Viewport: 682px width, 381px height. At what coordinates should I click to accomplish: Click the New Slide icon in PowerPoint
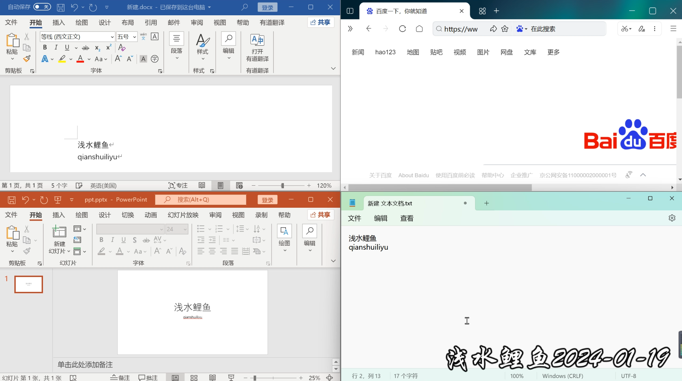pos(59,232)
